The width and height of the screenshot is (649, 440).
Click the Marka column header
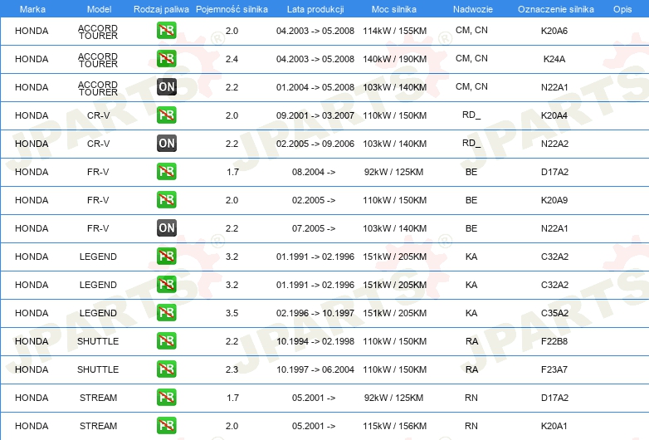pos(32,9)
